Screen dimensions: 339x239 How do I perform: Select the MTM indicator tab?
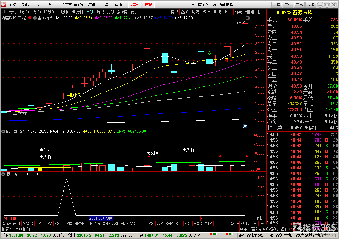208,224
